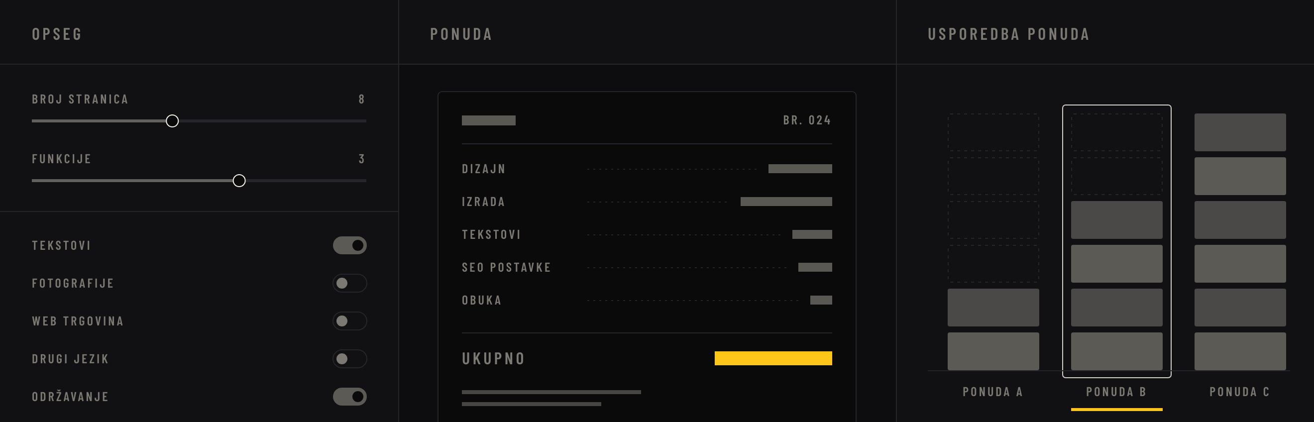
Task: Disable the Održavanje switch
Action: (x=349, y=397)
